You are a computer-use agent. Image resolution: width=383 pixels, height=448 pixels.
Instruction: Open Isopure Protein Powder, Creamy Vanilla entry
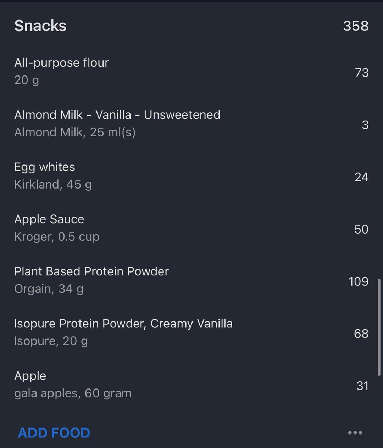click(123, 324)
